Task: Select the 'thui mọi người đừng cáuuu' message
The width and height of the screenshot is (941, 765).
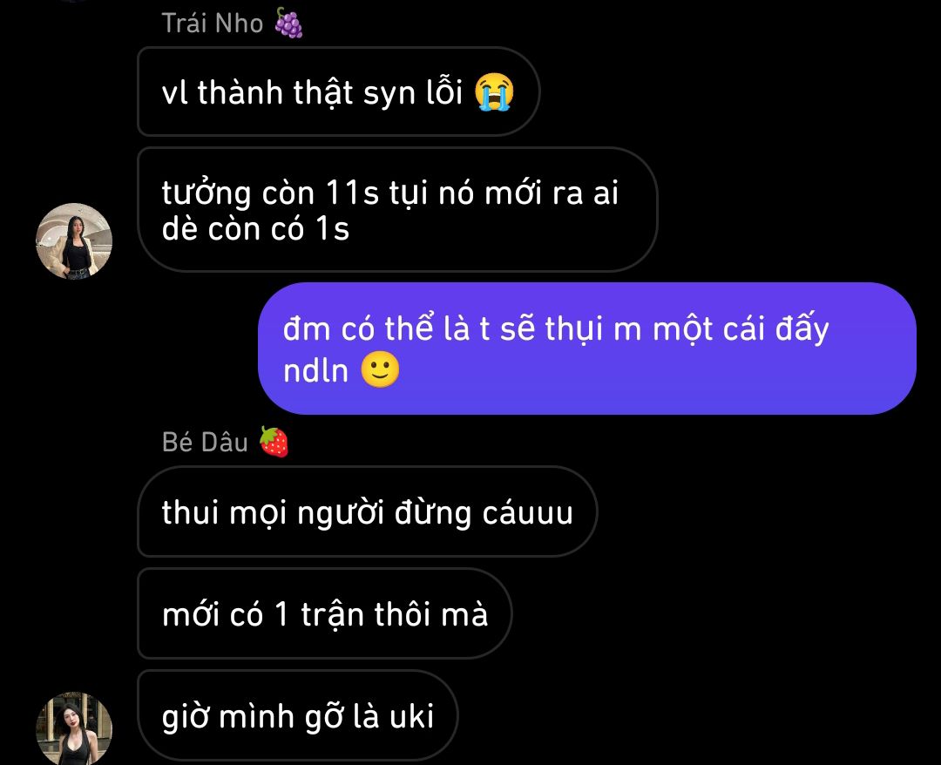Action: [x=368, y=511]
